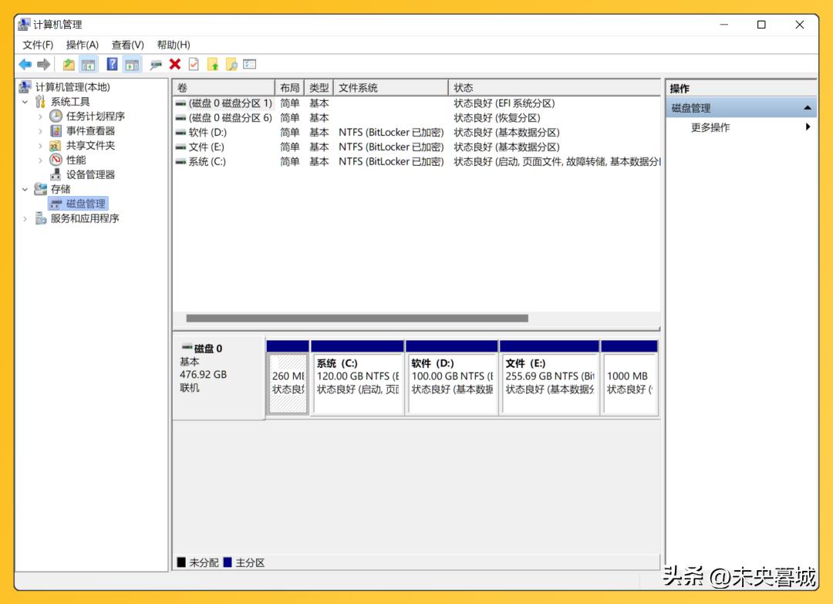The width and height of the screenshot is (833, 604).
Task: Expand the 任务计划程序 node
Action: point(40,116)
